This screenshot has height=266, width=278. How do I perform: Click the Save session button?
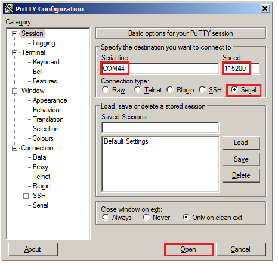tap(241, 159)
